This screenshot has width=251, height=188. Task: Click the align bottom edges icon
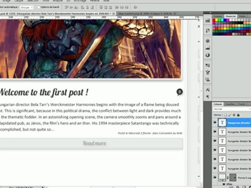point(76,7)
